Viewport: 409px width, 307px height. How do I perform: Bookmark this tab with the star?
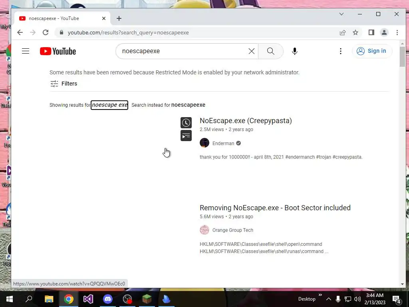[x=355, y=32]
